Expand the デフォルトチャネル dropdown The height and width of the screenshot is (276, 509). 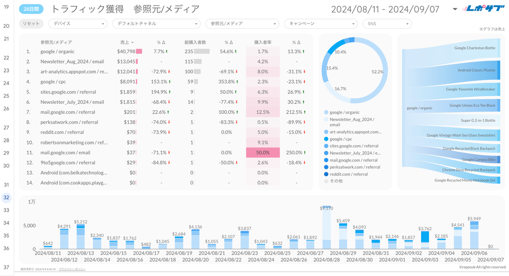(156, 24)
